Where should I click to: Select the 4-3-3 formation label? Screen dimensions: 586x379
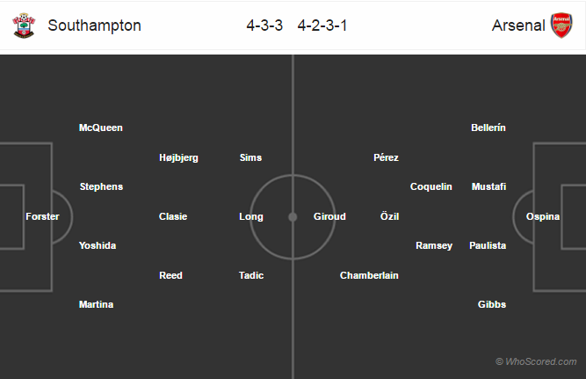[x=264, y=26]
